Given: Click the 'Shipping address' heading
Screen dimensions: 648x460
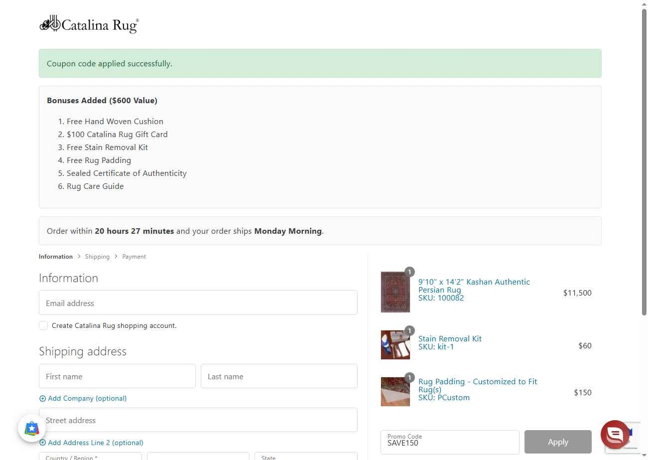Looking at the screenshot, I should click(x=83, y=351).
